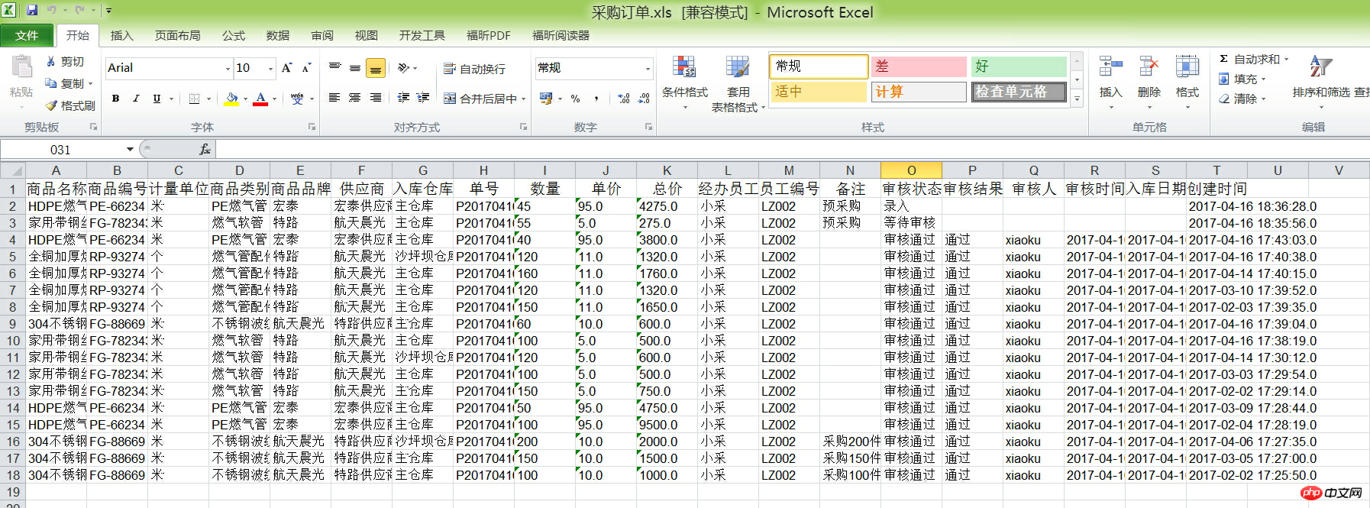Apply comma style number format
The image size is (1370, 508).
coord(596,99)
